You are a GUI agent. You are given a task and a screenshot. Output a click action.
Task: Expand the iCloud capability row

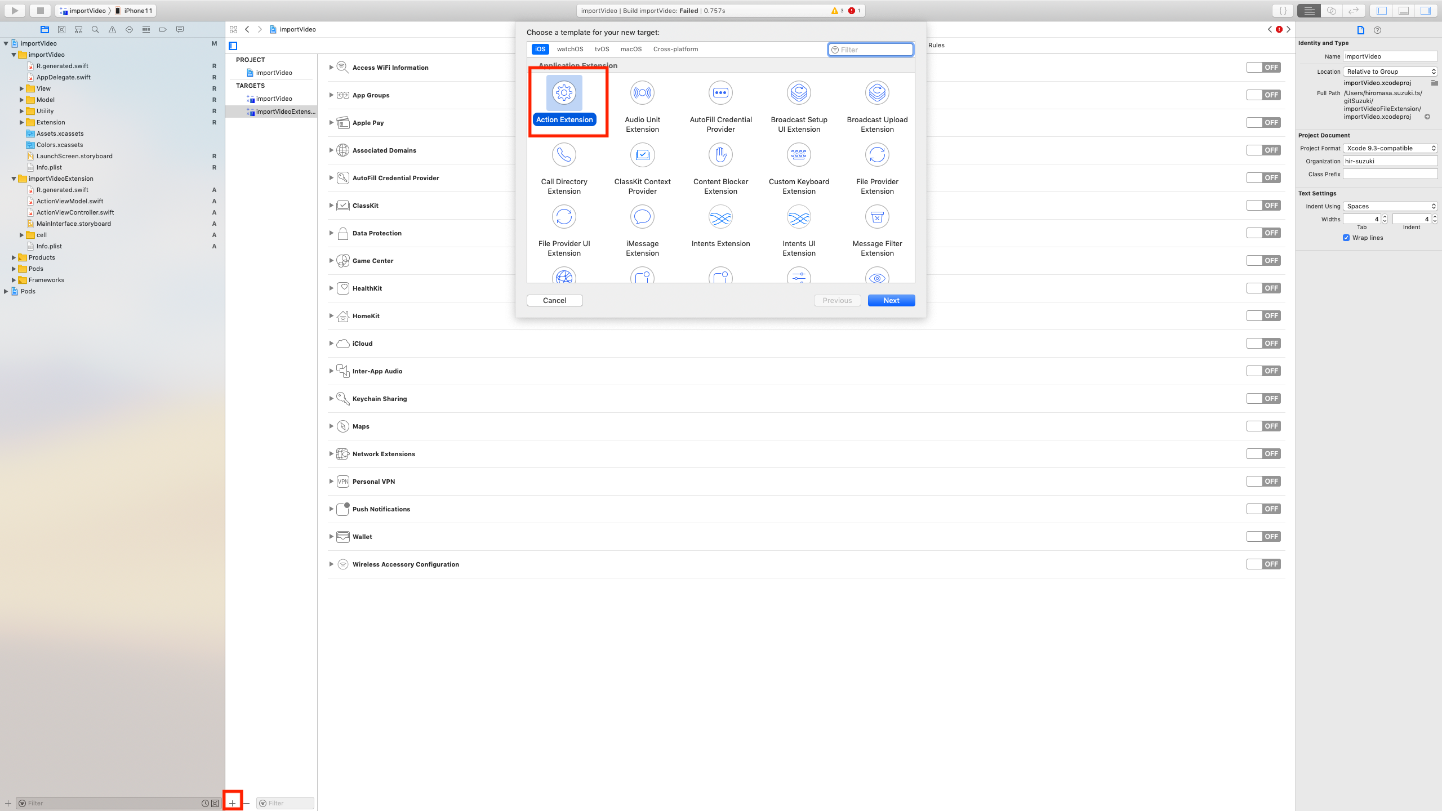coord(331,344)
